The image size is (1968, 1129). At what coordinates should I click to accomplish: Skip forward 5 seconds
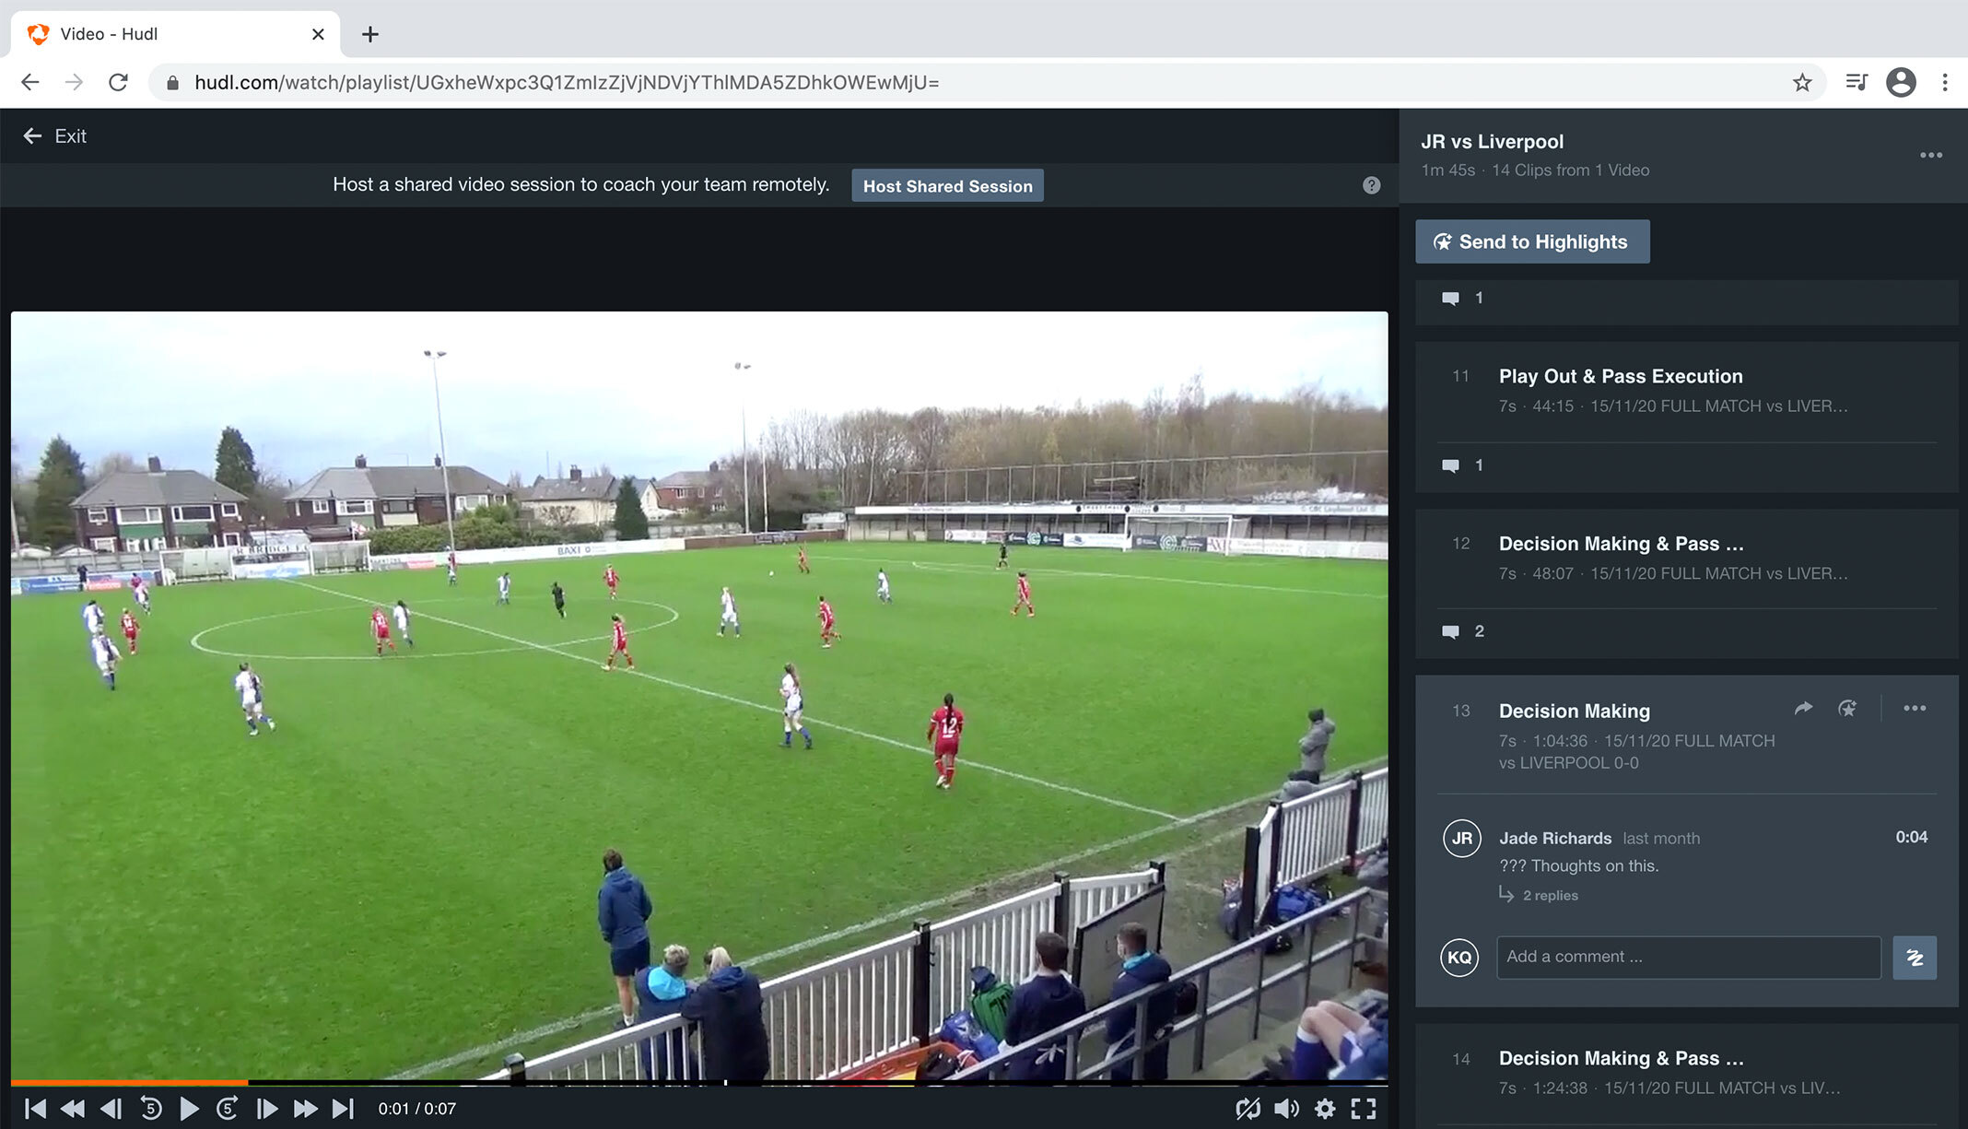pyautogui.click(x=228, y=1109)
